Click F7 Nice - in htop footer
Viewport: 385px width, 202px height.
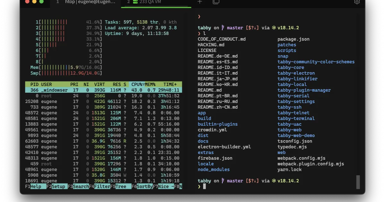click(x=163, y=187)
